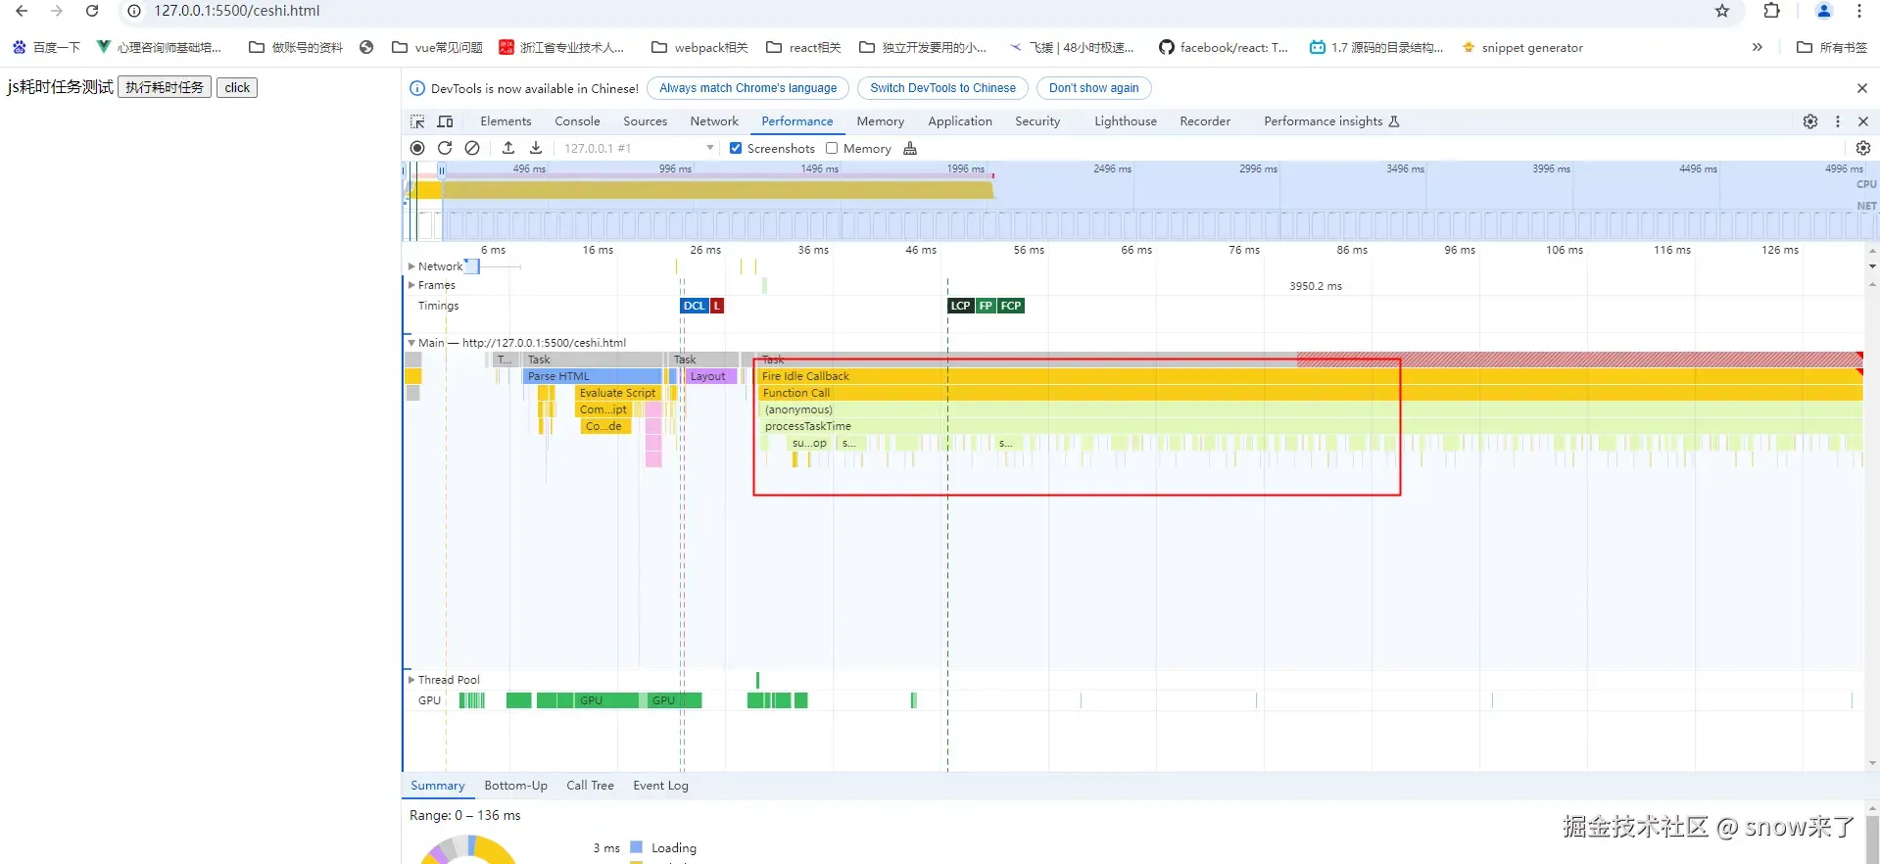Open the facebook/react GitHub bookmark

1224,47
